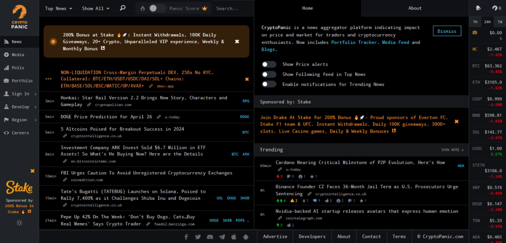Click the Dismiss button

447,31
